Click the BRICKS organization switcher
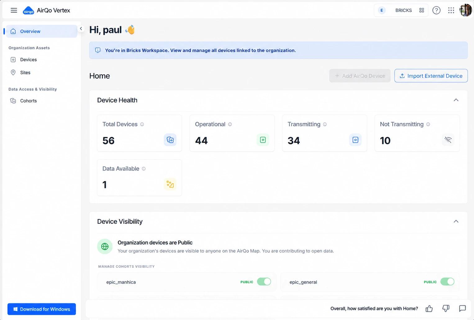474x320 pixels. (401, 10)
